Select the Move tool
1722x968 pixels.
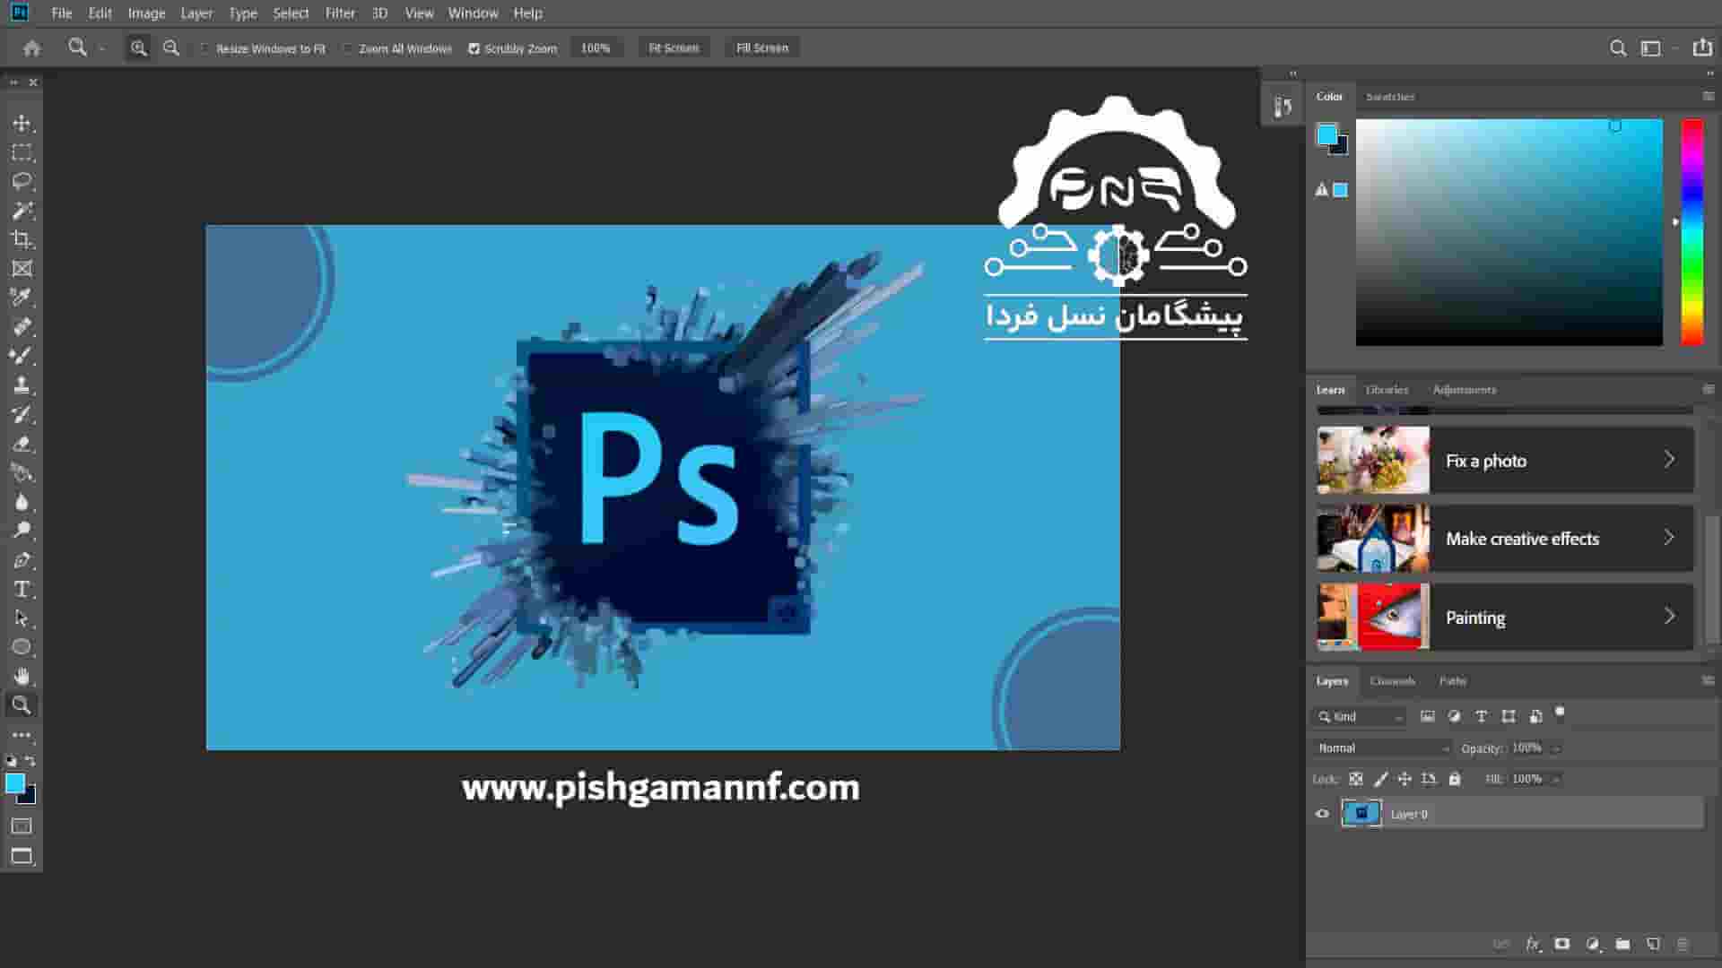tap(22, 123)
